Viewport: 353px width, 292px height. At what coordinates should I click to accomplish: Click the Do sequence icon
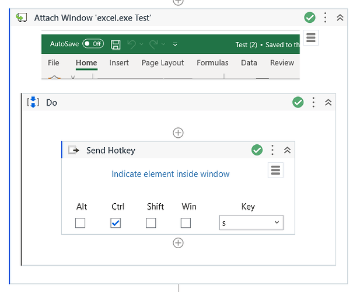[33, 102]
